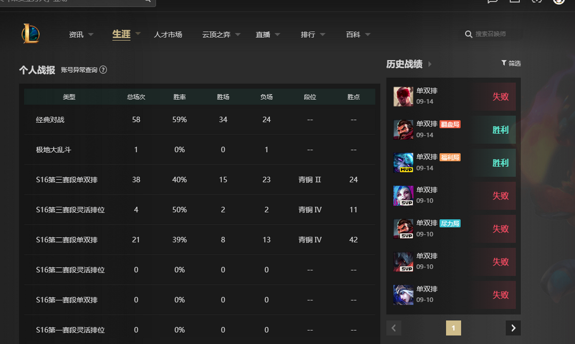Screen dimensions: 575x344
Task: Click the 59% win rate cell
Action: coord(180,120)
